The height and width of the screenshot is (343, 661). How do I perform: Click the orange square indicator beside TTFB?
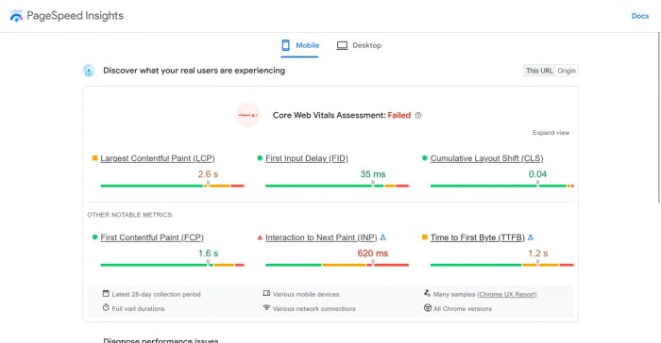[x=425, y=237]
